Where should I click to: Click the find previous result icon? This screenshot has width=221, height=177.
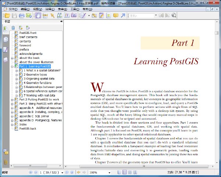click(x=161, y=15)
